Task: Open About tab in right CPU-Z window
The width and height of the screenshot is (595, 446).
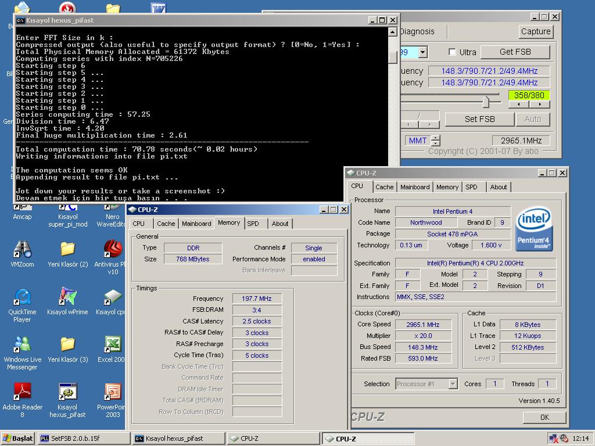Action: pyautogui.click(x=498, y=187)
